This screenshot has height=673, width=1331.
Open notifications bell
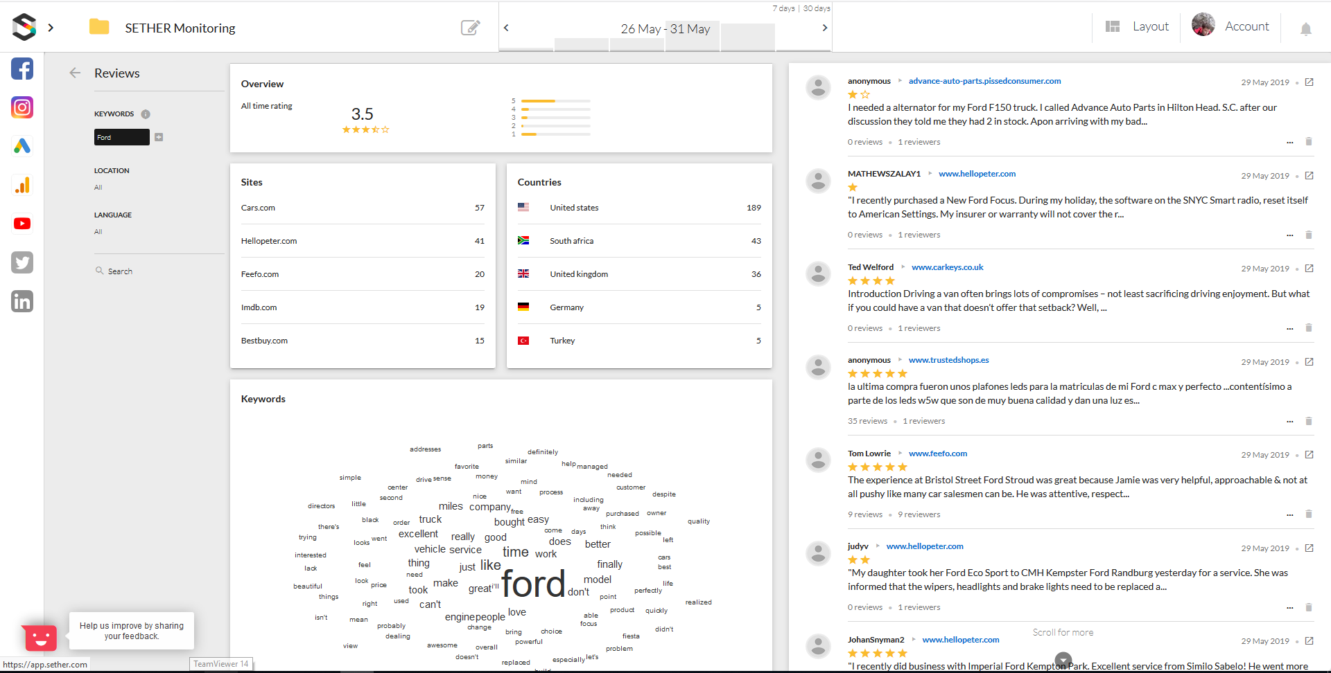1306,28
